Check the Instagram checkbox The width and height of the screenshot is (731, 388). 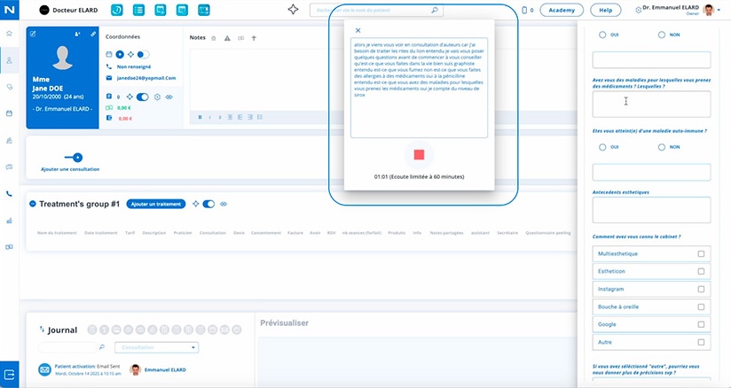(x=701, y=289)
